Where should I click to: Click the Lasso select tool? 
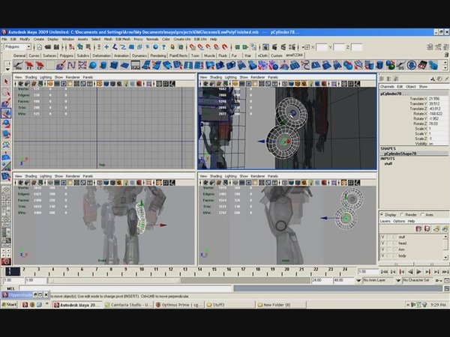7,91
